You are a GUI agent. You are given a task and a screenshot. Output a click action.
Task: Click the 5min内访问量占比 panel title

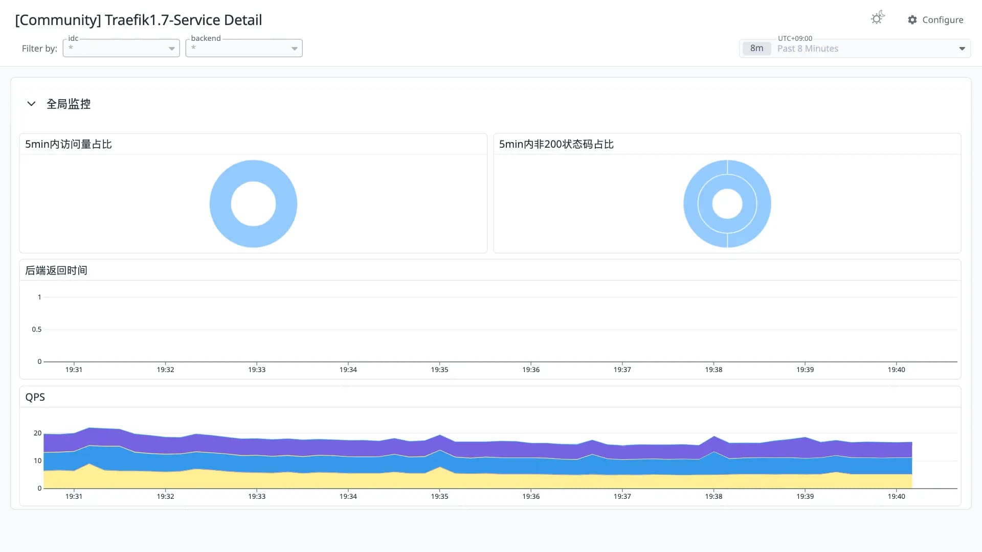[69, 144]
